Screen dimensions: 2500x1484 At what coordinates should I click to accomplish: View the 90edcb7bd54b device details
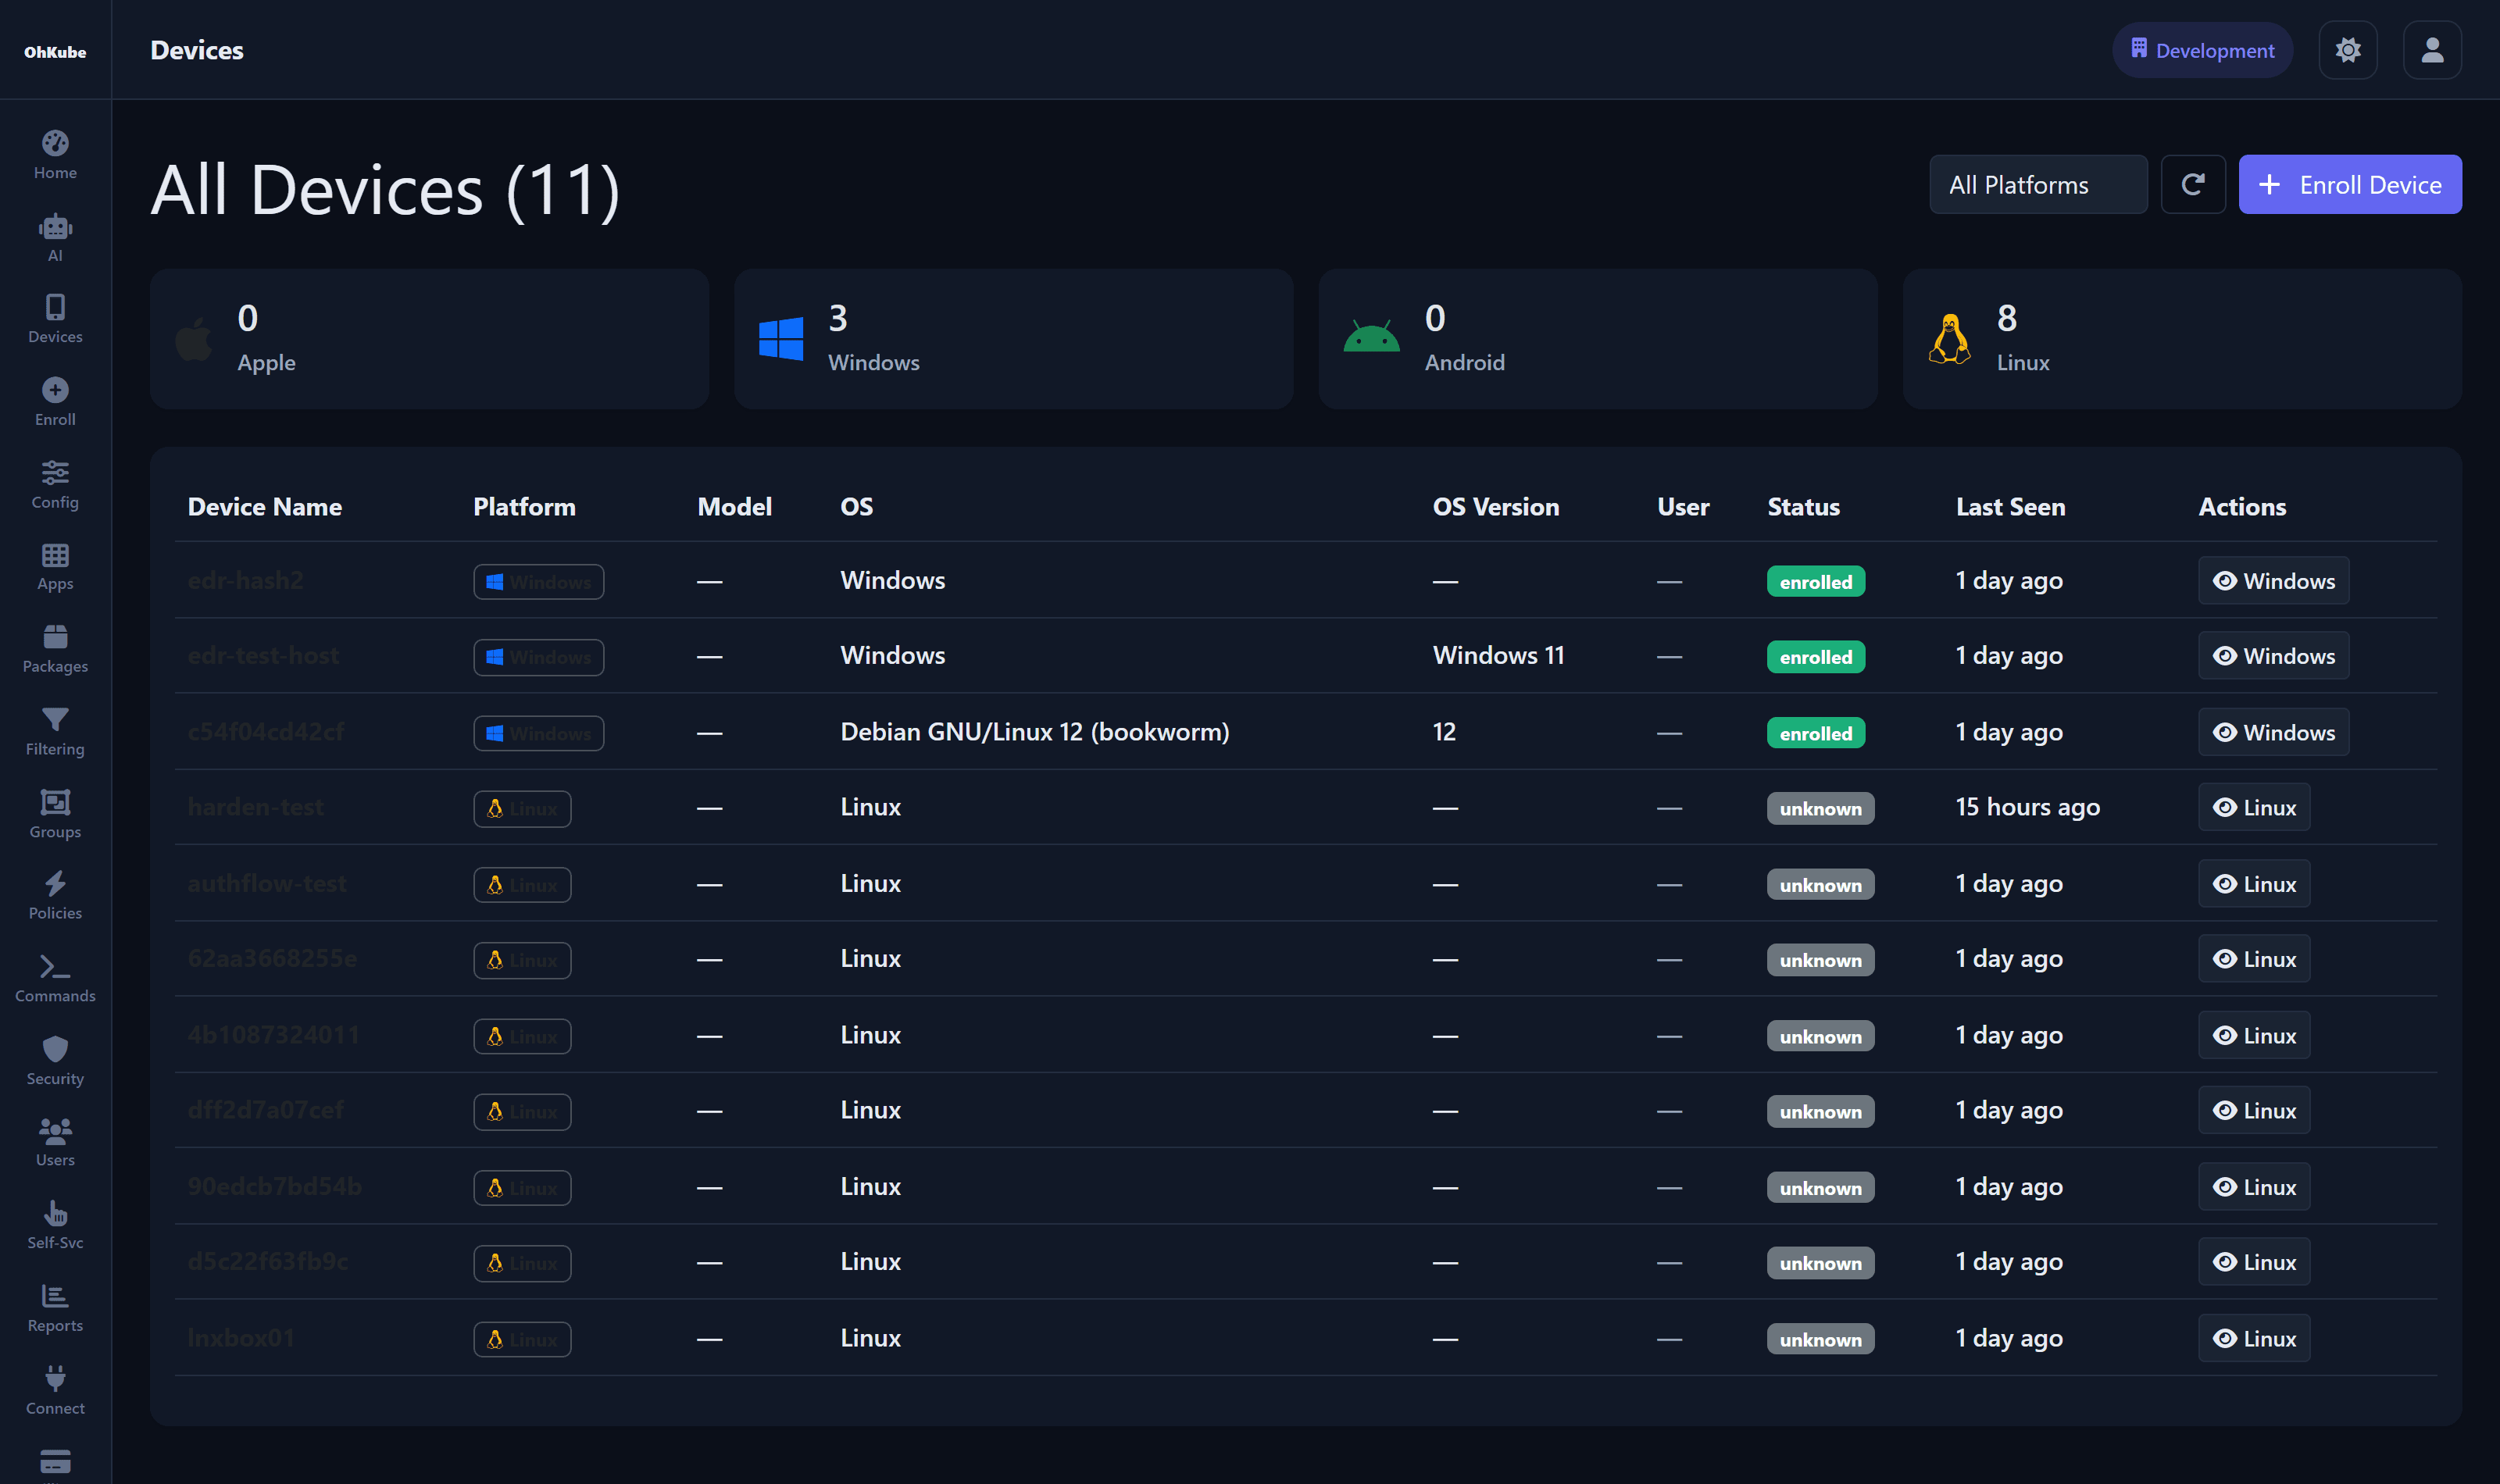click(x=2253, y=1187)
